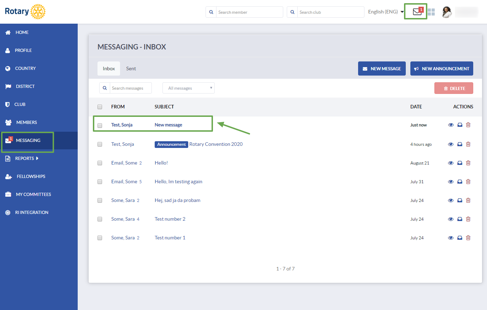
Task: Click the red Delete button
Action: pos(454,88)
